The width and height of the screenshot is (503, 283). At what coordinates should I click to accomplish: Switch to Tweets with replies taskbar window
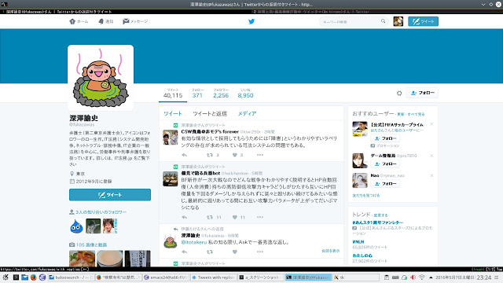pos(213,277)
